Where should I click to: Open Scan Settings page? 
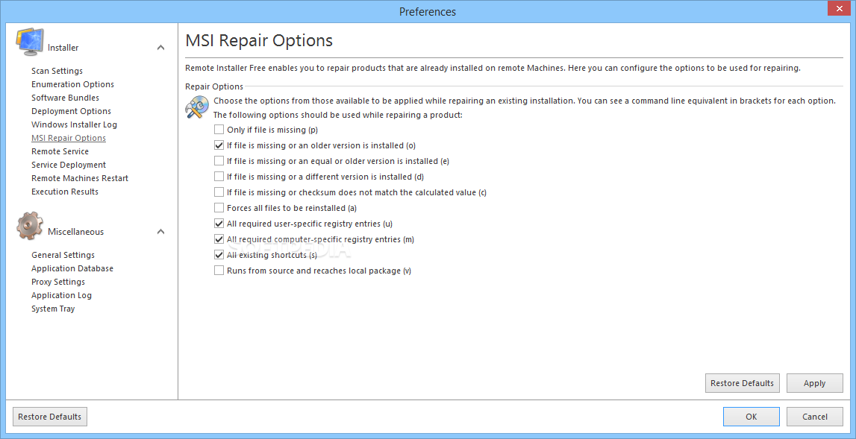(x=57, y=71)
